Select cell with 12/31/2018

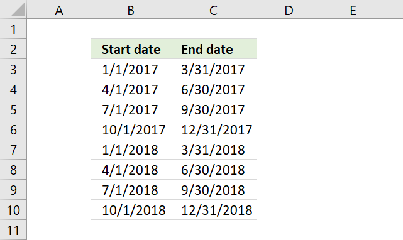pos(213,210)
